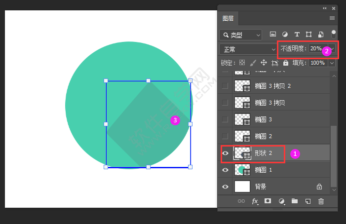The height and width of the screenshot is (224, 346).
Task: Click the bottom-middle transform handle
Action: (x=148, y=167)
